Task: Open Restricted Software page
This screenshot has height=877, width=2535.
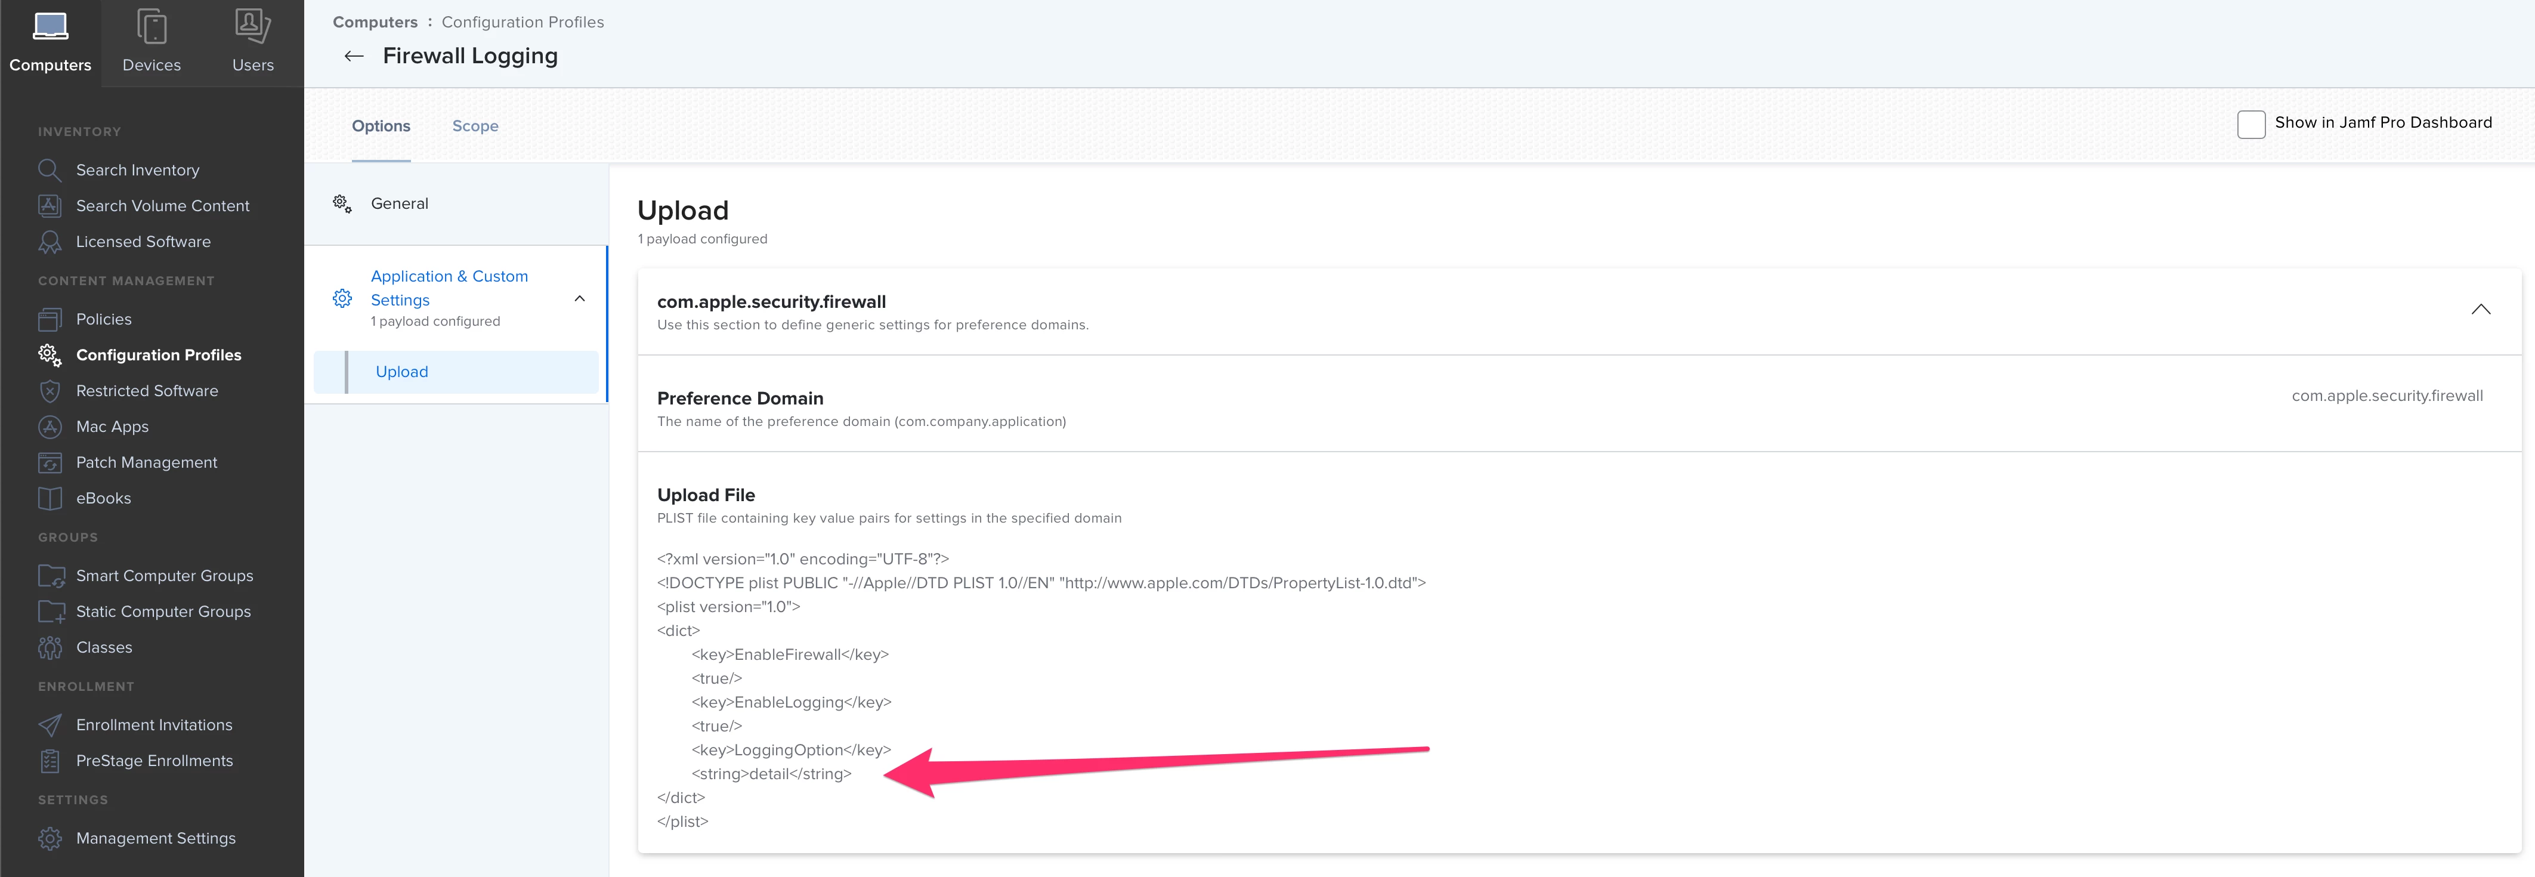Action: tap(147, 391)
